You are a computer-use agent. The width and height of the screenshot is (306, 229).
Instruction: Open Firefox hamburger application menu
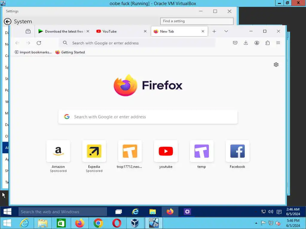(278, 43)
